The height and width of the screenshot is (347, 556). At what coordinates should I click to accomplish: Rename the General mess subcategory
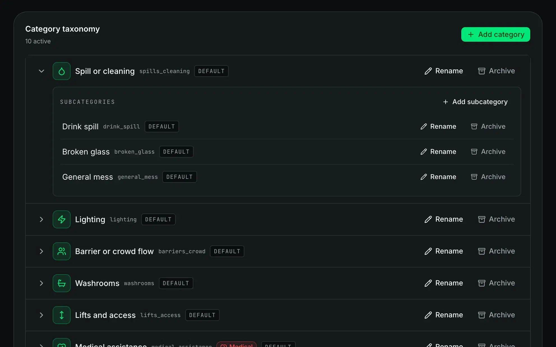point(438,177)
